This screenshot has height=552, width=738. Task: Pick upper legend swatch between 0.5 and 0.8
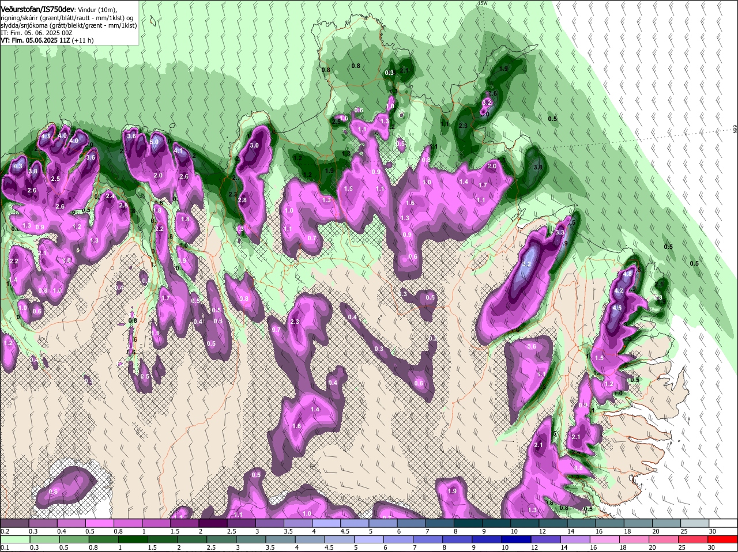(x=99, y=523)
